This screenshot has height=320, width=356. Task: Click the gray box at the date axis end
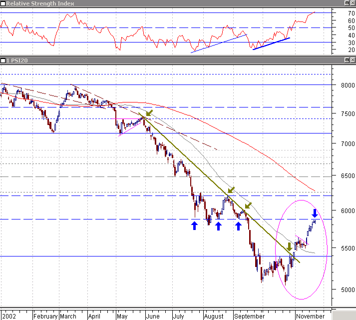344,315
